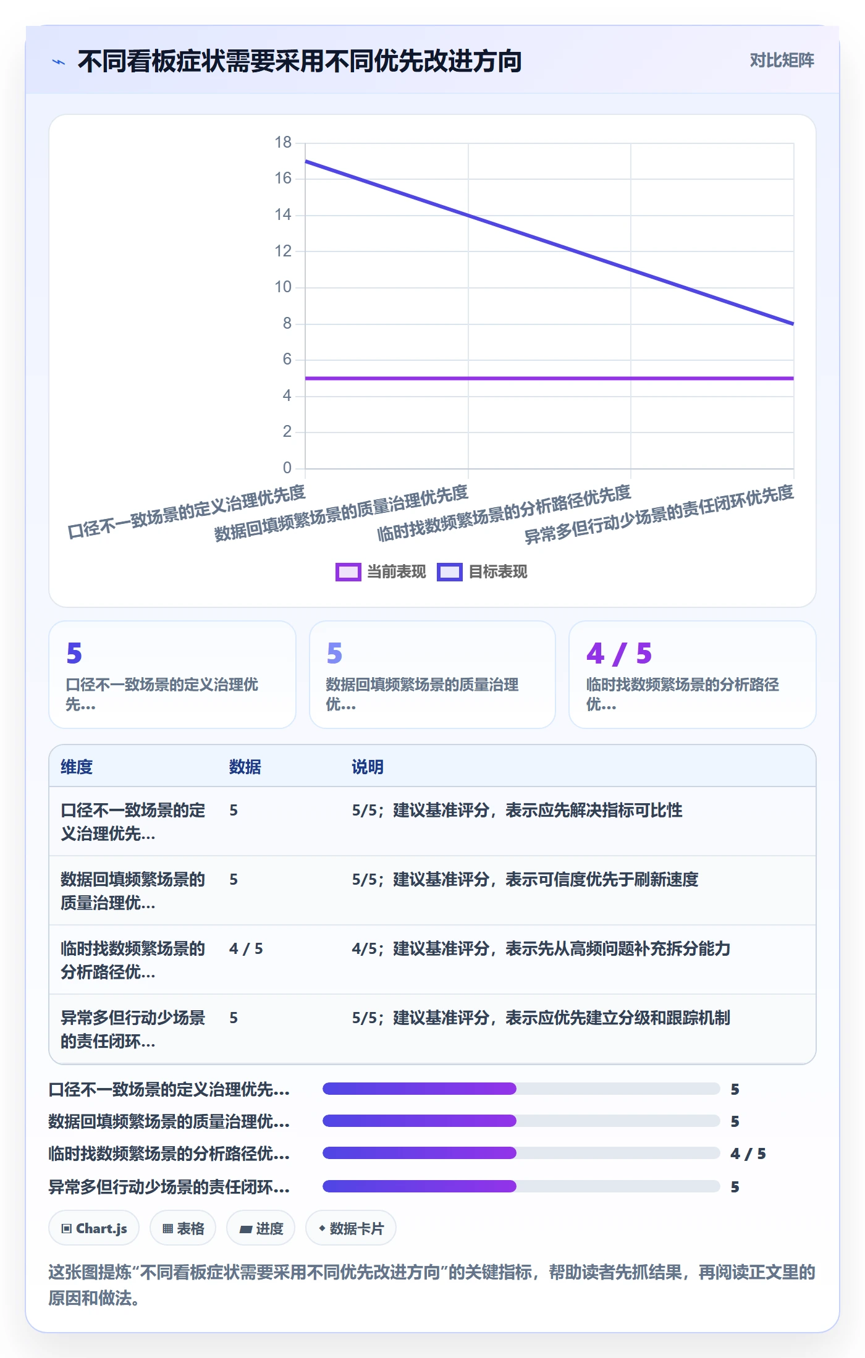The height and width of the screenshot is (1358, 865).
Task: Click progress bar for 口径不一致场景的定义治理优先…
Action: click(521, 1089)
